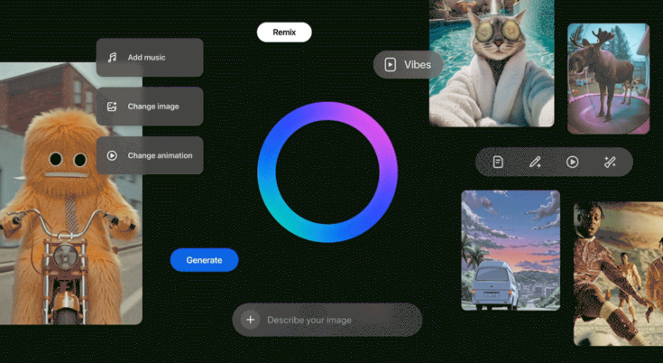The height and width of the screenshot is (363, 663).
Task: Choose the Add music menu option
Action: click(x=150, y=58)
